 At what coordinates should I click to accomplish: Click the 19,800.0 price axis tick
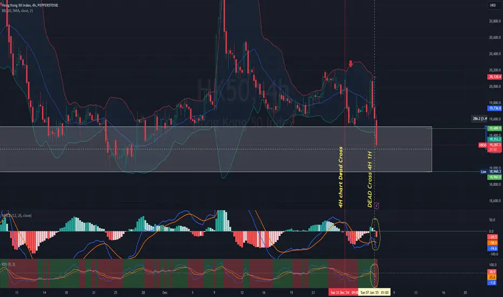[x=495, y=103]
